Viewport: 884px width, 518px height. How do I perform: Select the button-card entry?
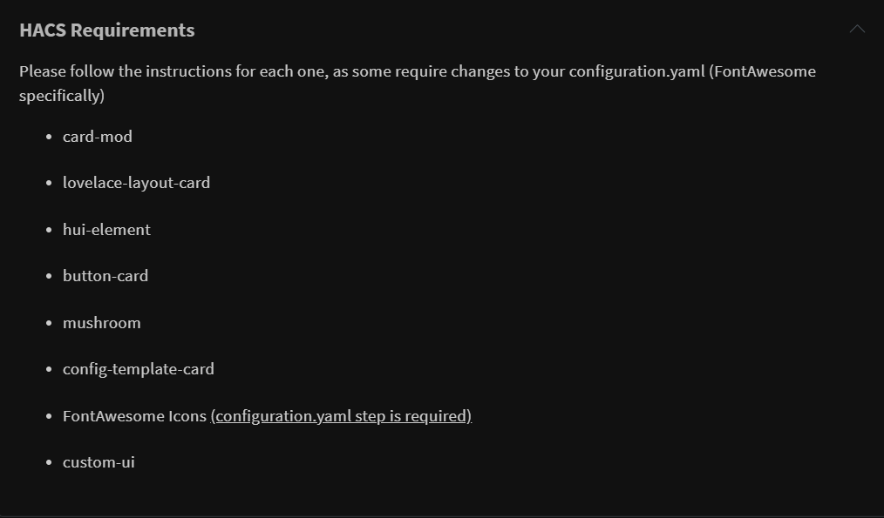105,276
